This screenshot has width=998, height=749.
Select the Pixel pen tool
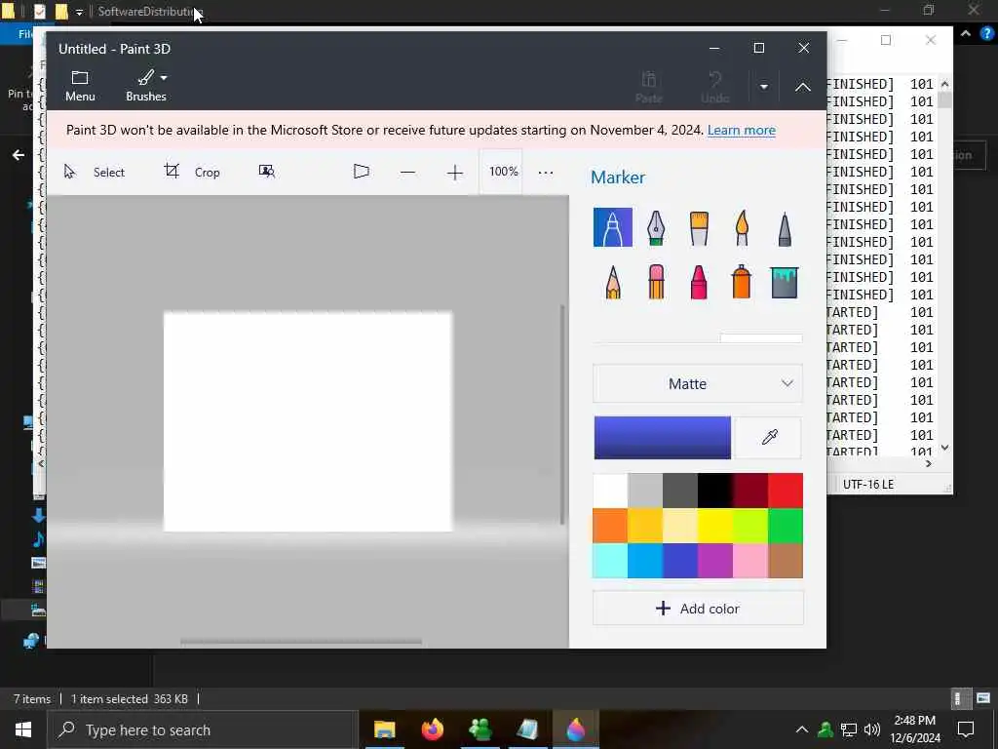pos(785,227)
